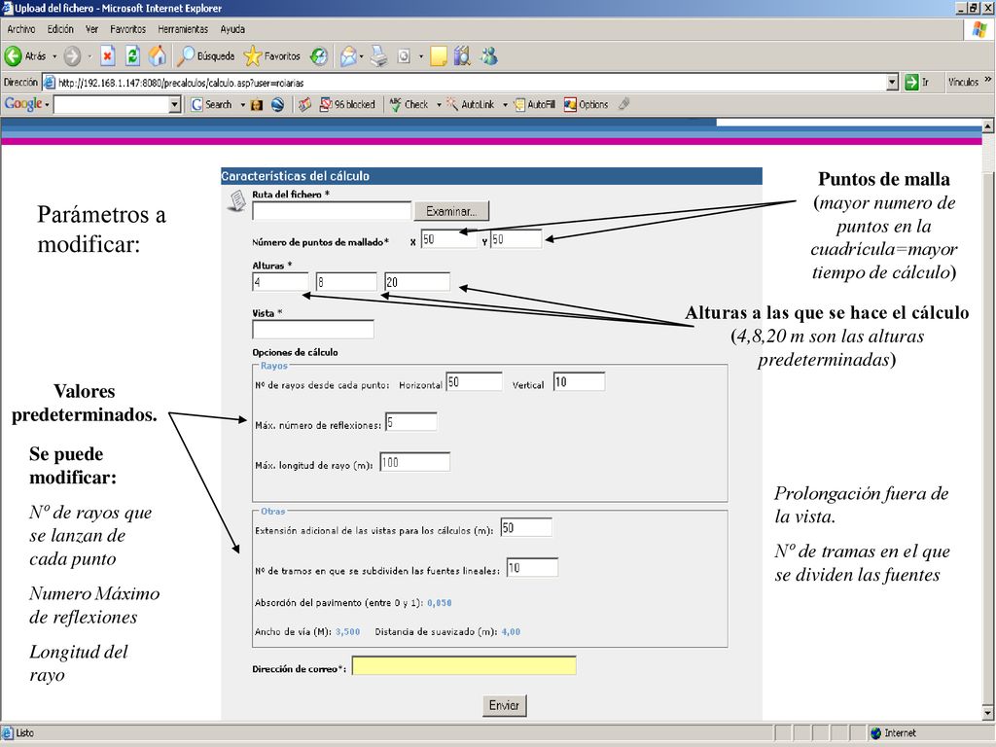This screenshot has width=996, height=747.
Task: Click the page vertical scrollbar down arrow
Action: point(988,712)
